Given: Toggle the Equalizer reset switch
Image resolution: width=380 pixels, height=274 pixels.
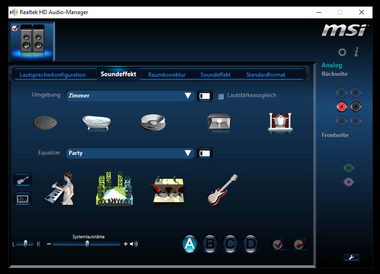Looking at the screenshot, I should (x=205, y=153).
